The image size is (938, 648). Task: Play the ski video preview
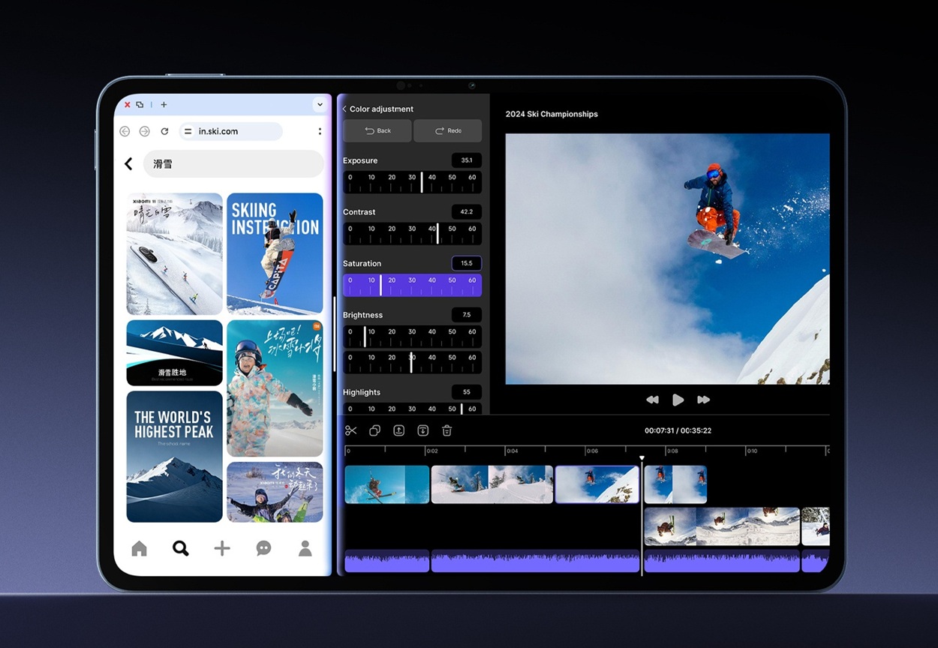tap(678, 400)
